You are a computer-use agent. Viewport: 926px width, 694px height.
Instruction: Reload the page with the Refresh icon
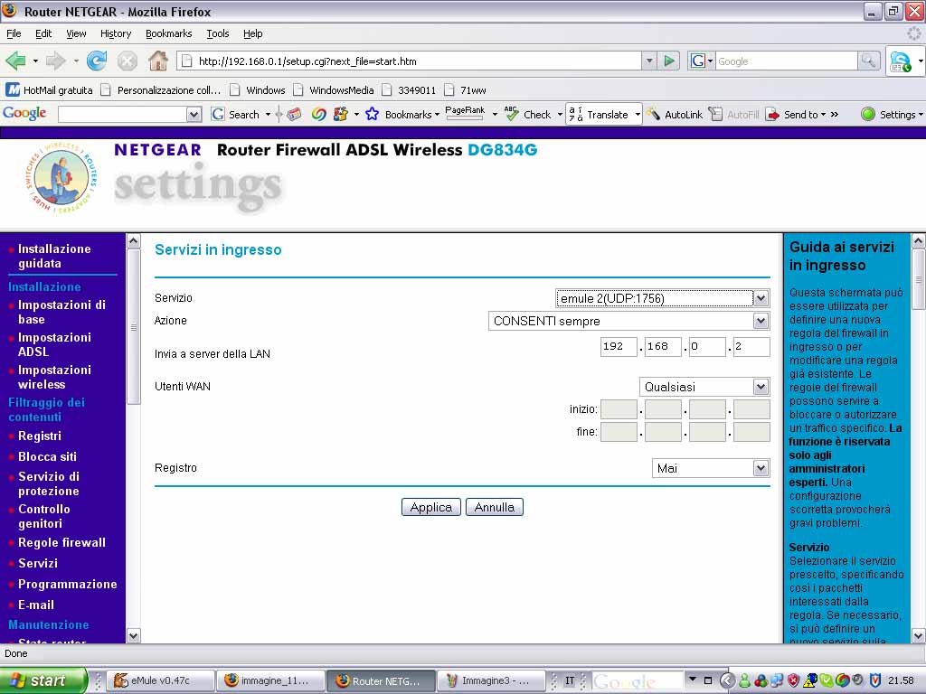97,61
